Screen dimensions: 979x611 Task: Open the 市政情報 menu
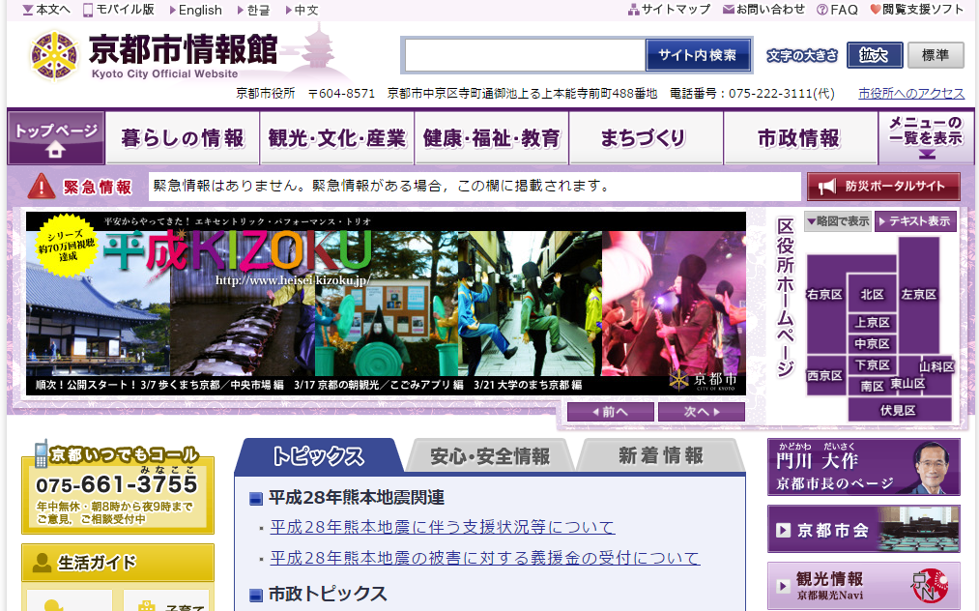click(x=800, y=137)
